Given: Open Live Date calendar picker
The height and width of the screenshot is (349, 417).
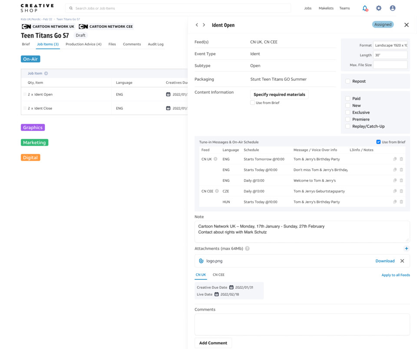Looking at the screenshot, I should point(216,294).
